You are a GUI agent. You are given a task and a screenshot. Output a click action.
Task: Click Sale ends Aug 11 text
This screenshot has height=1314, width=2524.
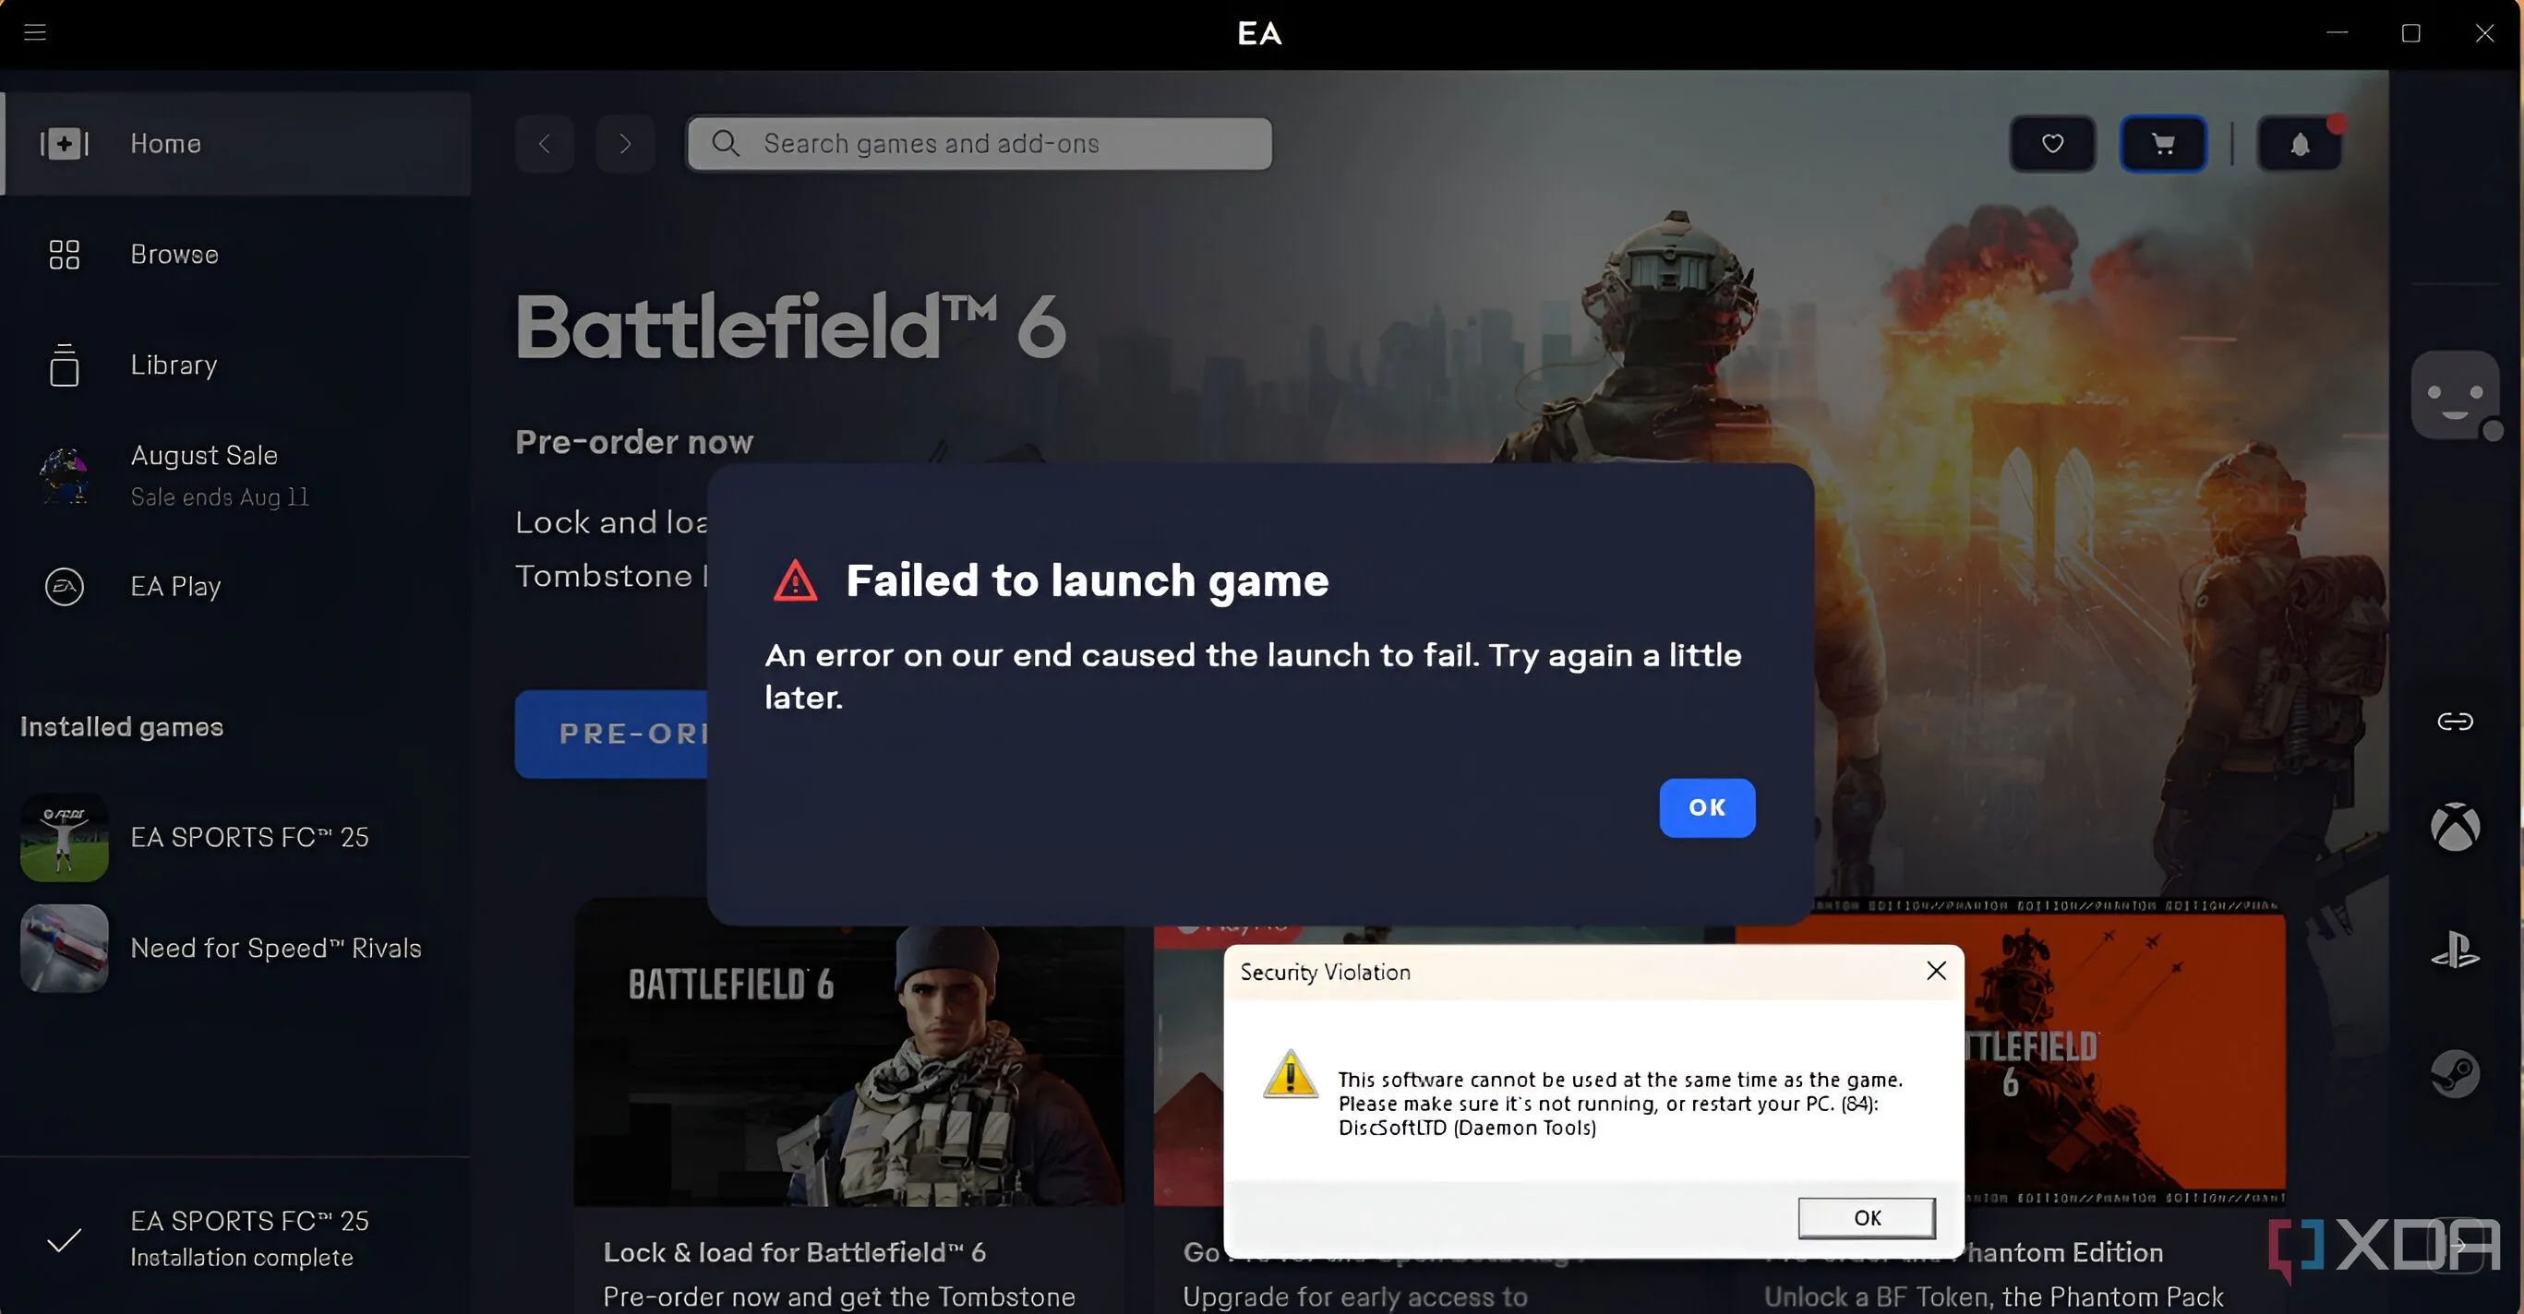(220, 497)
